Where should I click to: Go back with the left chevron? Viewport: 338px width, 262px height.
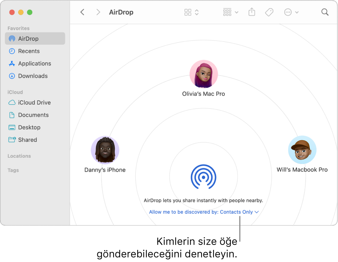point(82,12)
